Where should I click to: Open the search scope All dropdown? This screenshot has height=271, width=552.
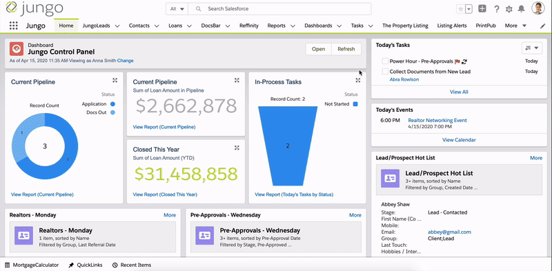point(177,9)
